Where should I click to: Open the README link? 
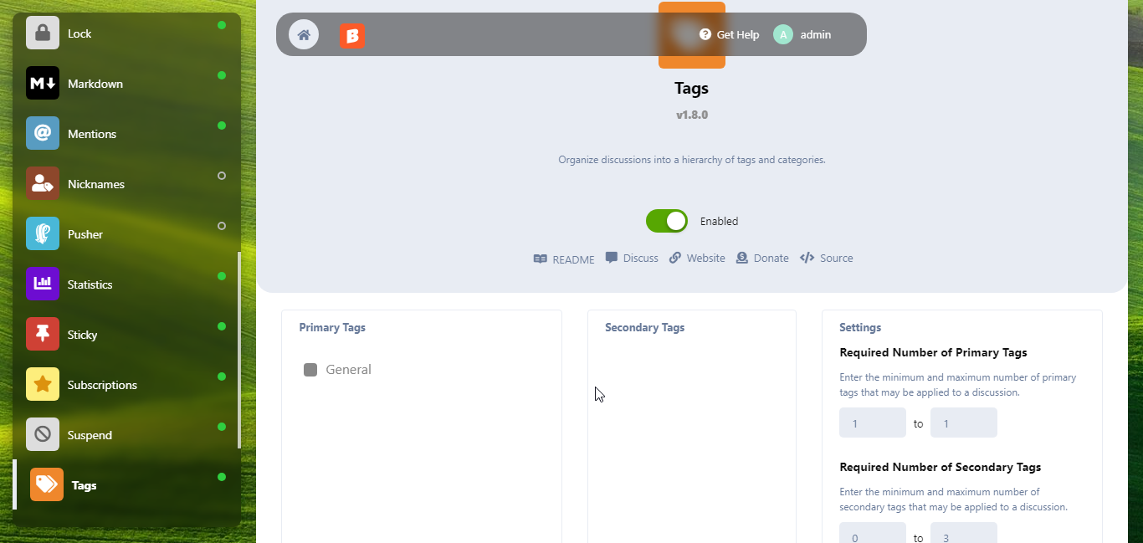tap(564, 259)
